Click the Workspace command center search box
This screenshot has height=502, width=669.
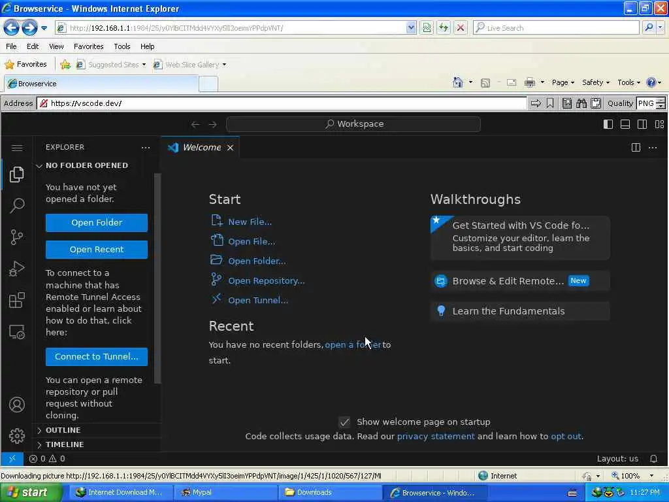click(x=353, y=124)
